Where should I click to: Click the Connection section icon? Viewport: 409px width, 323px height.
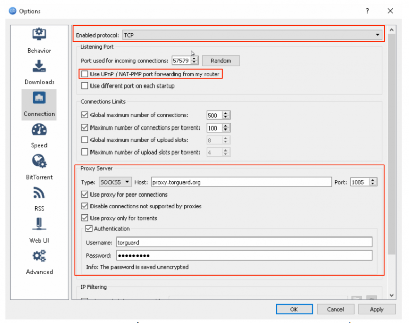(39, 98)
